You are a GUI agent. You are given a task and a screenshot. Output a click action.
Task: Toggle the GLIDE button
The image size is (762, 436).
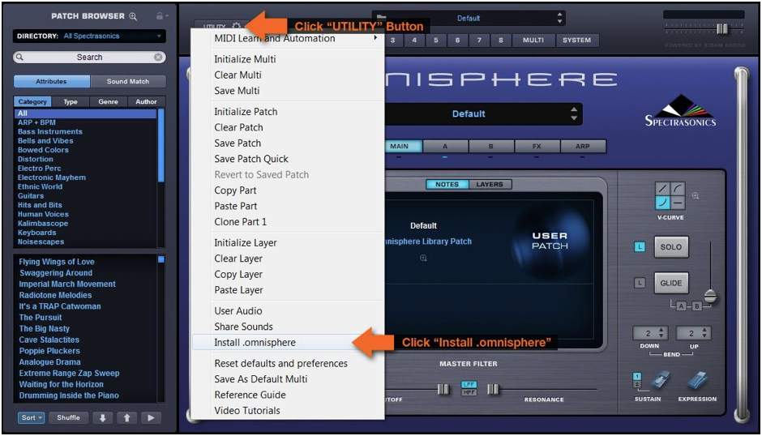[670, 283]
